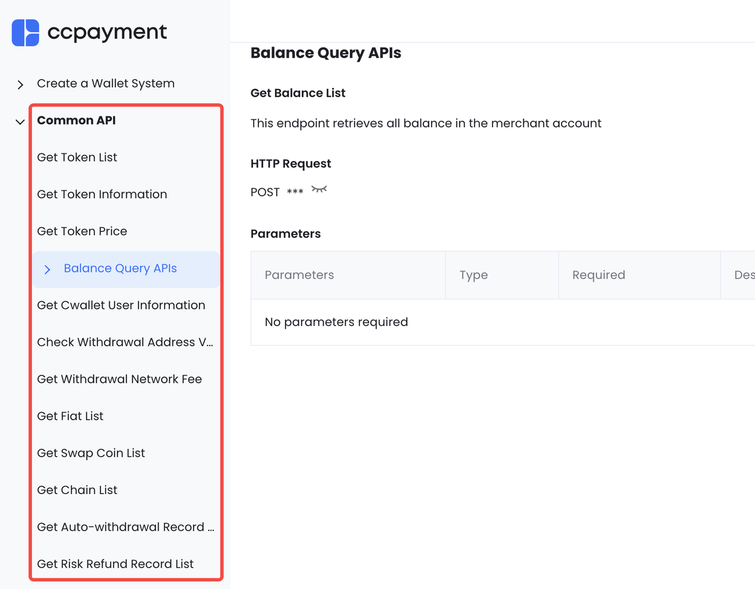Open Get Swap Coin List
Screen dimensions: 755x589
point(91,453)
